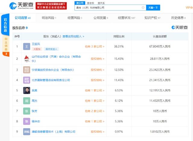This screenshot has width=193, height=141.
Task: Click green avatar icon for 周杰
Action: [x=27, y=101]
